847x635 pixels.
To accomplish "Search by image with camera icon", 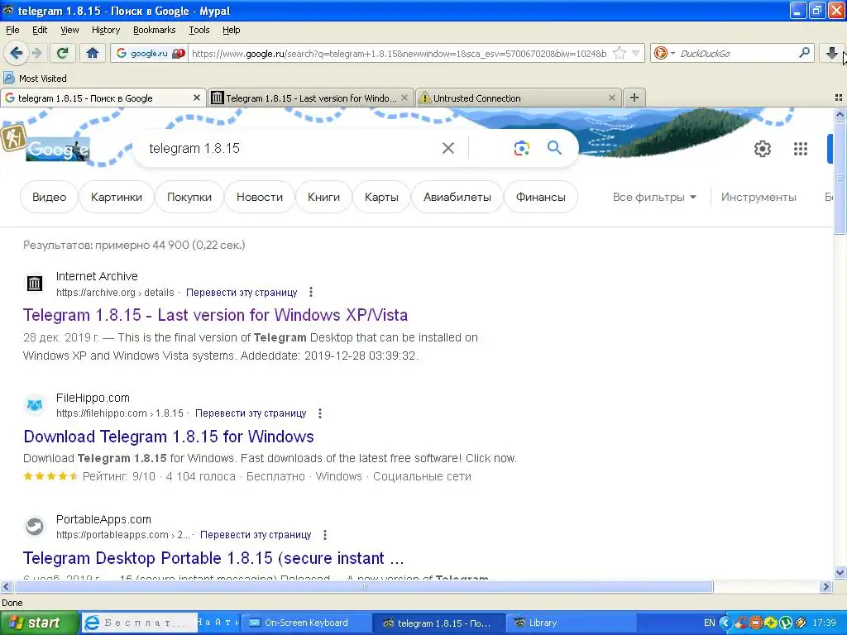I will tap(521, 148).
